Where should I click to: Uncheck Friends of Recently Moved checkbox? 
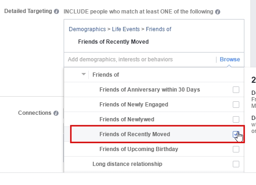coord(236,134)
